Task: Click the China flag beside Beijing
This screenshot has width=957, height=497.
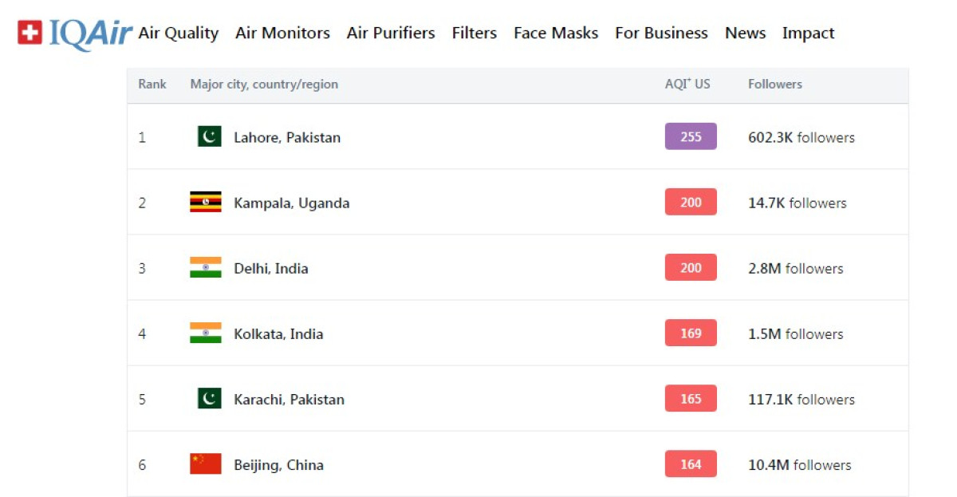Action: click(x=206, y=464)
